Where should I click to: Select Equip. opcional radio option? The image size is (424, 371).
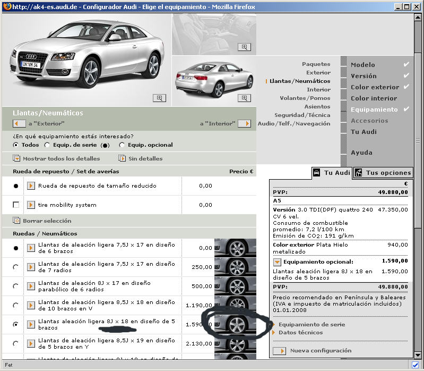tap(122, 145)
